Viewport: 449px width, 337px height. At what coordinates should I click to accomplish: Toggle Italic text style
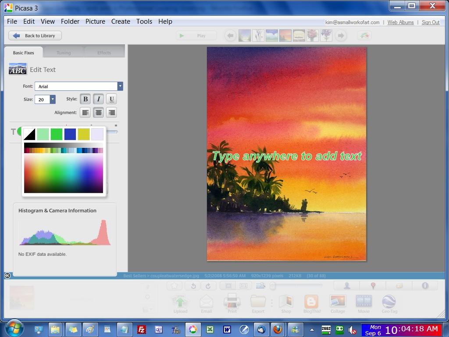pos(99,99)
